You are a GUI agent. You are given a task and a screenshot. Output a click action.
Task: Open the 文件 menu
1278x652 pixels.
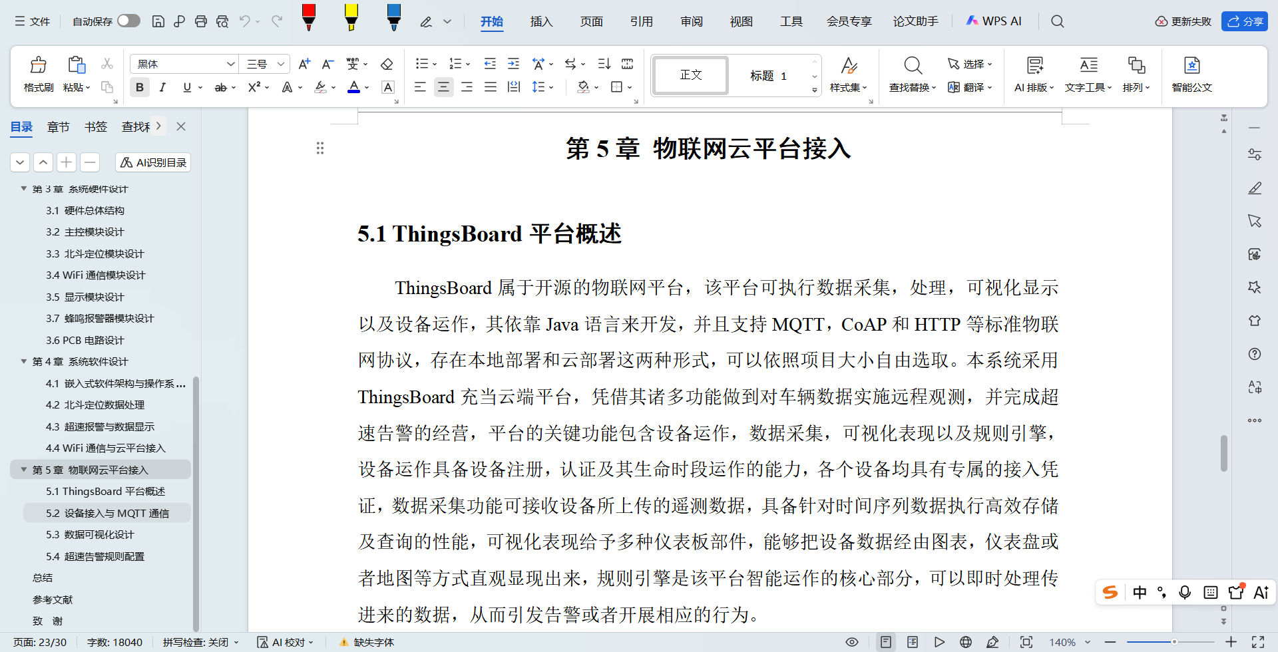click(x=33, y=21)
